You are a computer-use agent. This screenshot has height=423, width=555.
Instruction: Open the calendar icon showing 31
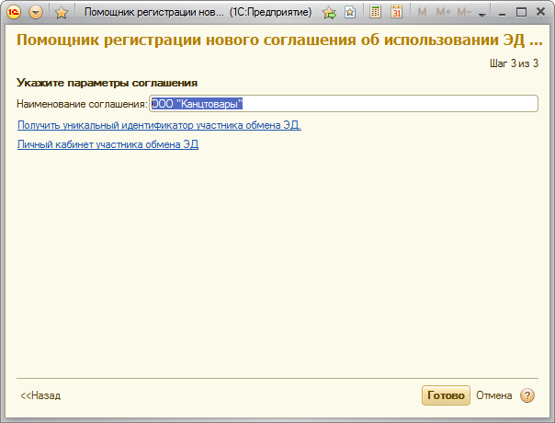coord(396,12)
